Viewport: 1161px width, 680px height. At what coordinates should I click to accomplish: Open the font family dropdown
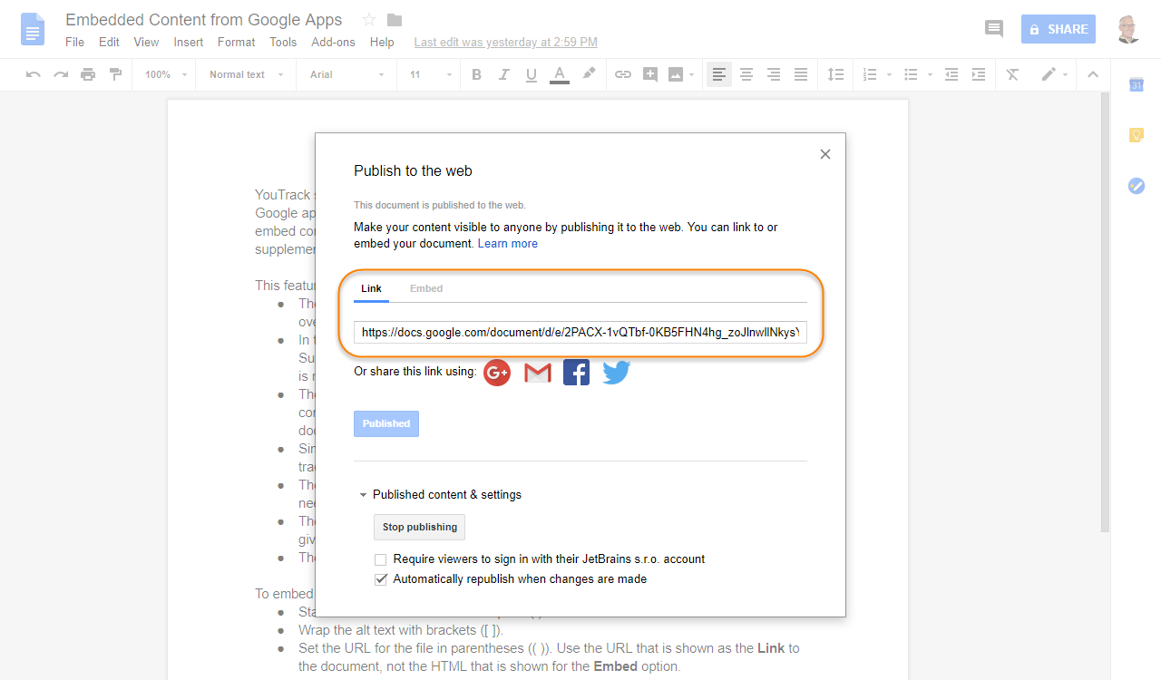coord(345,73)
